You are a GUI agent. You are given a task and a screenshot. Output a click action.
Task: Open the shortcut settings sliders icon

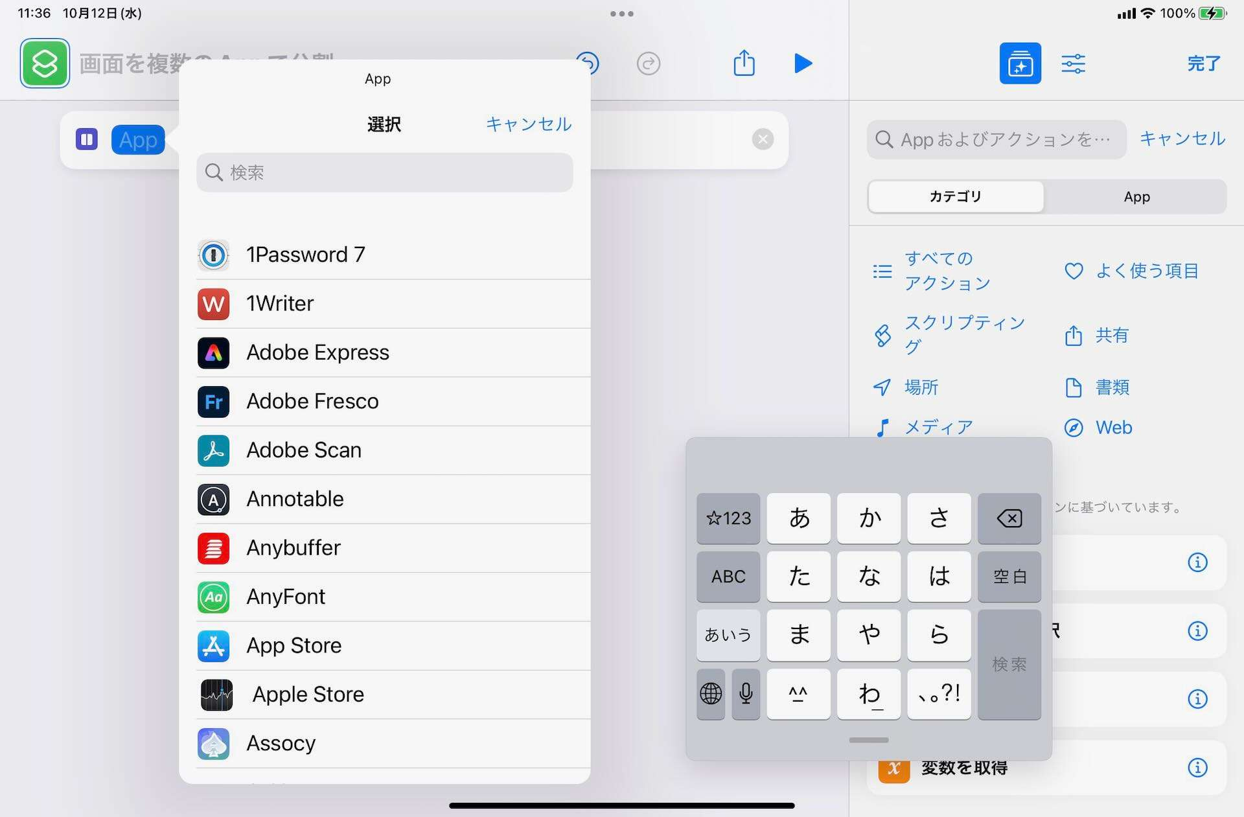(1073, 63)
